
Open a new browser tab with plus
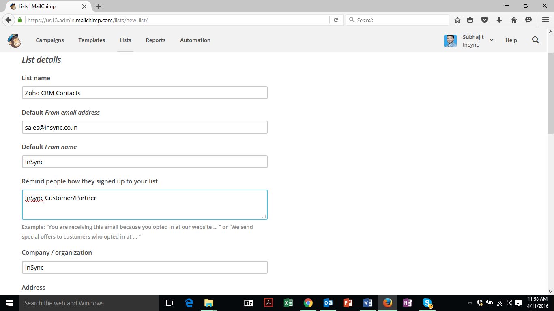99,6
